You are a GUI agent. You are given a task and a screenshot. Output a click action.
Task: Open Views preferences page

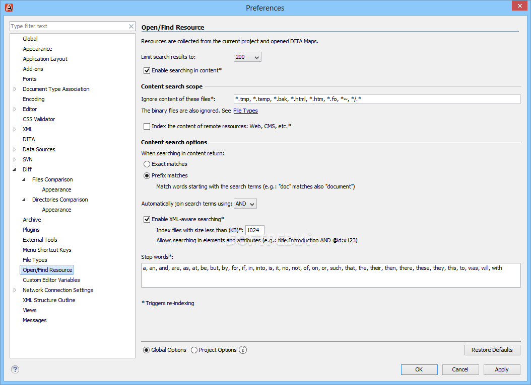coord(29,311)
